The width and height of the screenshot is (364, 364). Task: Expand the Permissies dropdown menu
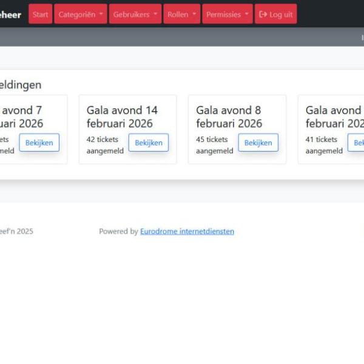(x=227, y=15)
